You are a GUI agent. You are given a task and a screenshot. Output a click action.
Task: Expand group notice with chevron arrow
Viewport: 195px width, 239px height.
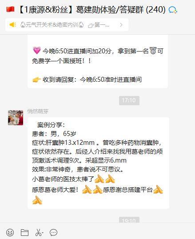click(121, 25)
